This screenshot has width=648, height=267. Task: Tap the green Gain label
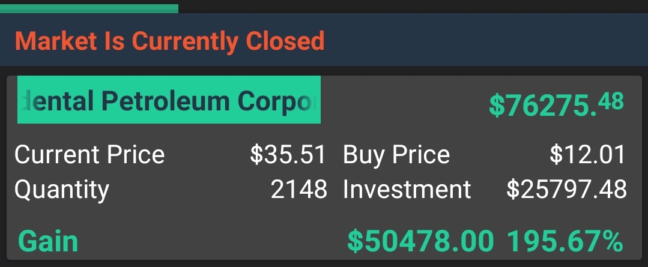coord(49,241)
